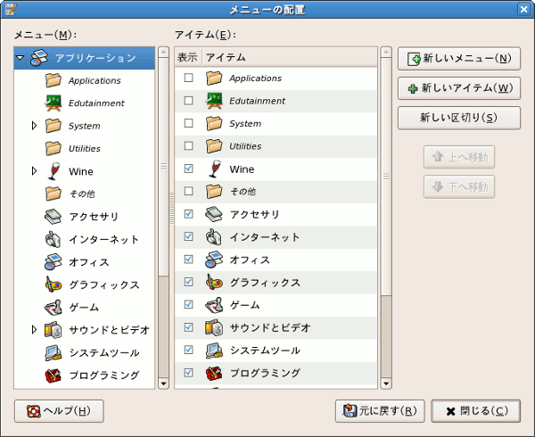Screen dimensions: 535x437
Task: Click the 新しいメニュー button
Action: click(x=458, y=59)
